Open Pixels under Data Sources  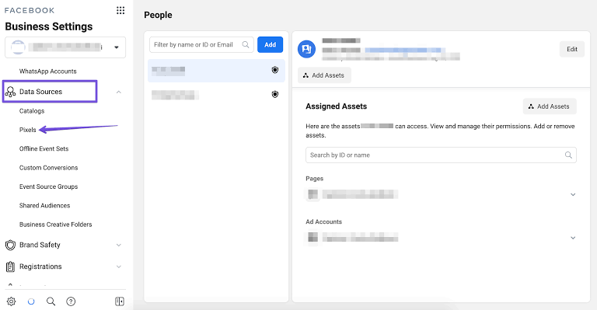(x=28, y=130)
